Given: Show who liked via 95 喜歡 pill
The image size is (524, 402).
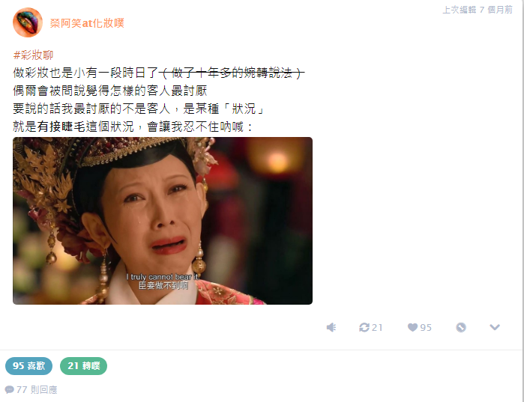Looking at the screenshot, I should (28, 366).
